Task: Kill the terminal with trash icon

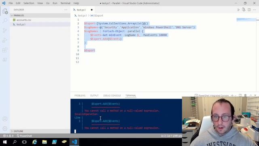Action: (x=245, y=95)
